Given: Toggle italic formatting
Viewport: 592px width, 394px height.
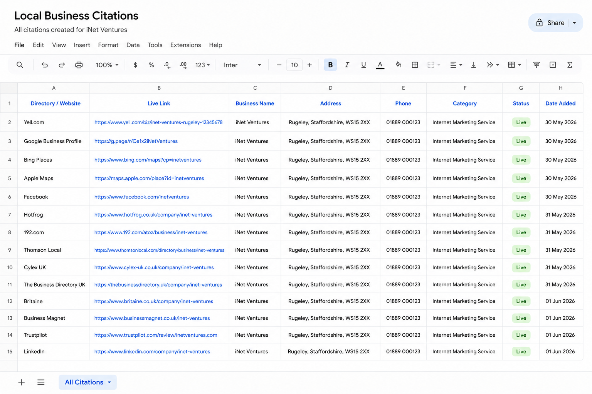Looking at the screenshot, I should [347, 65].
